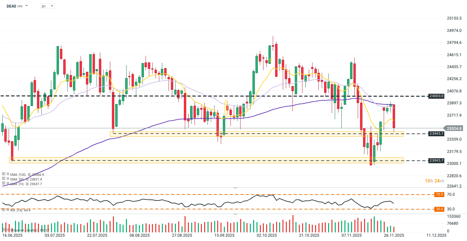Remove the EMA 30 indicator
The width and height of the screenshot is (467, 241).
click(7, 179)
